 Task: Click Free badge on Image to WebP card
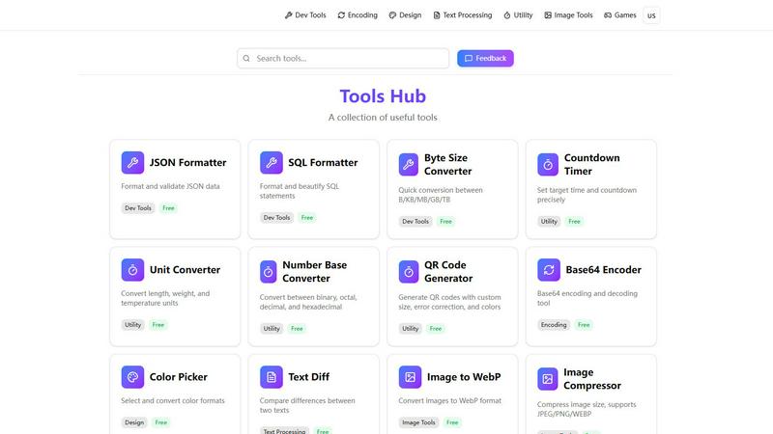452,422
